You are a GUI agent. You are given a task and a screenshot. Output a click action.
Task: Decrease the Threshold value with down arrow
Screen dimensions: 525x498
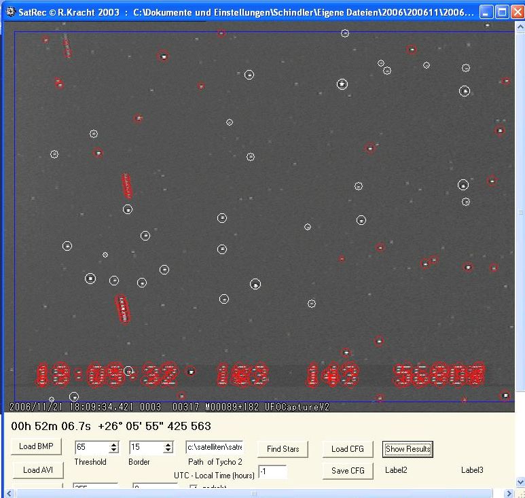[x=113, y=451]
